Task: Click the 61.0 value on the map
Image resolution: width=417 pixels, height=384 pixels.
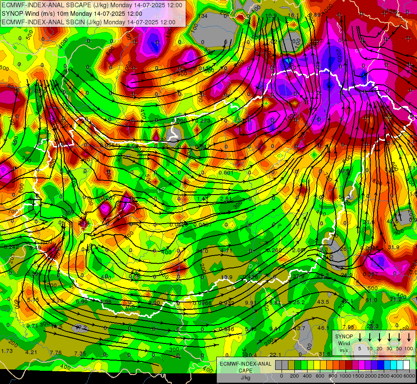Action: click(371, 300)
